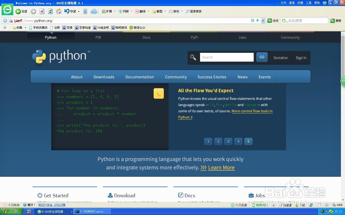Open the 工具 menu
The width and height of the screenshot is (345, 215).
coord(308,3)
